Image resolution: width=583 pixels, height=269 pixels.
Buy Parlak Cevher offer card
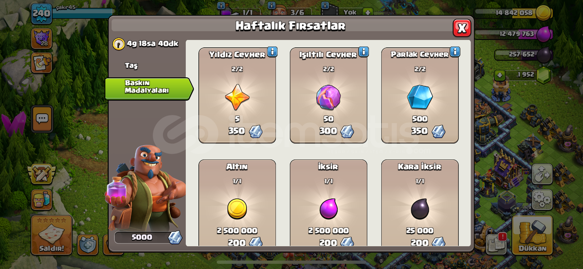click(420, 96)
